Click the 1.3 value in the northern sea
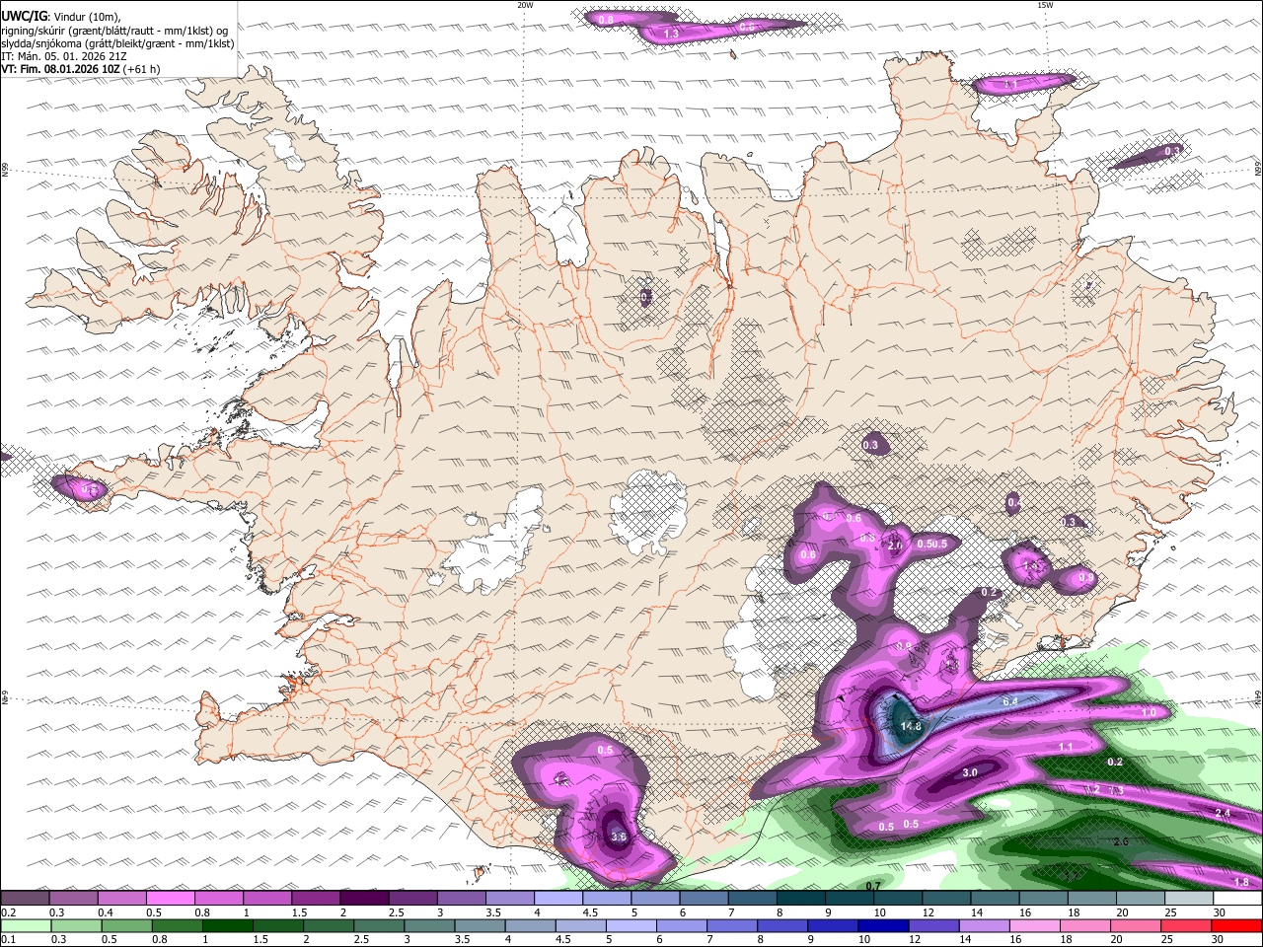Screen dimensions: 1263x947 click(x=671, y=34)
